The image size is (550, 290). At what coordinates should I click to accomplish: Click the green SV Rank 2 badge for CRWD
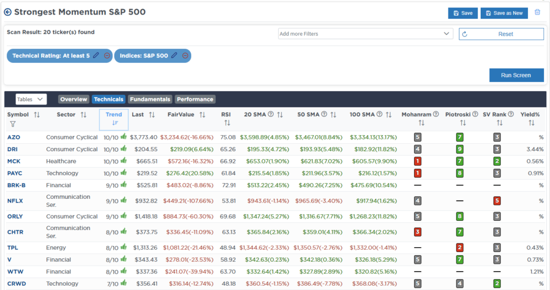(497, 284)
